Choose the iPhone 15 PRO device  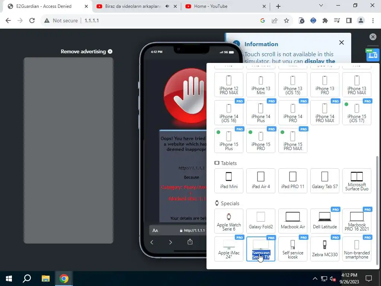click(261, 140)
